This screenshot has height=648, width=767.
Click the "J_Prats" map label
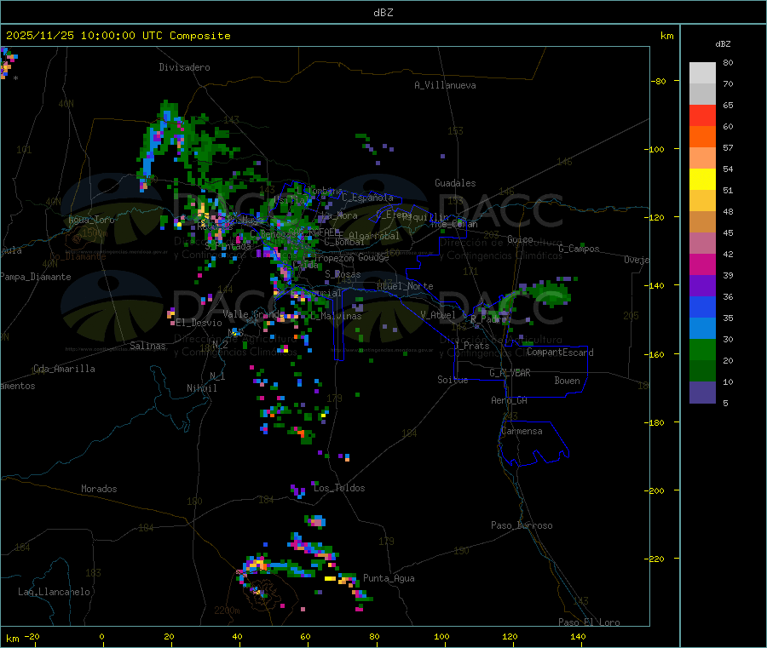[471, 346]
